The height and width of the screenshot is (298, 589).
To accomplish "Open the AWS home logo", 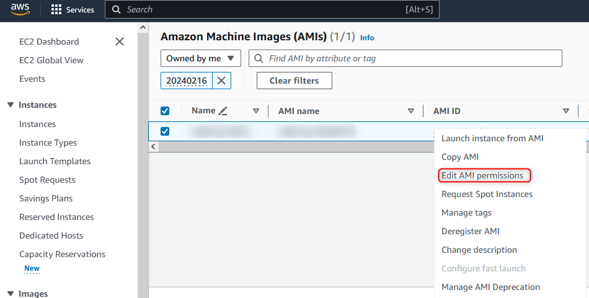I will coord(20,9).
